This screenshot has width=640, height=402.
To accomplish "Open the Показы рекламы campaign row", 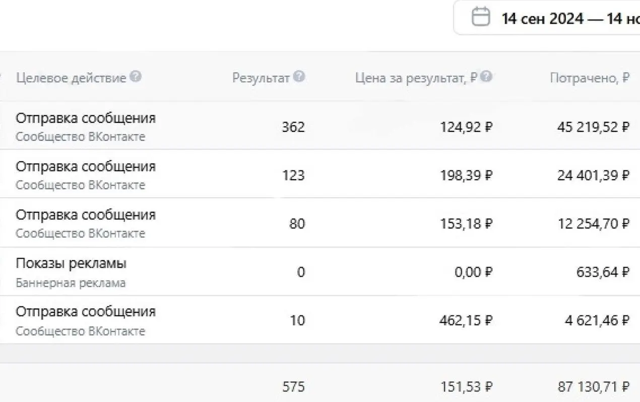I will coord(320,271).
